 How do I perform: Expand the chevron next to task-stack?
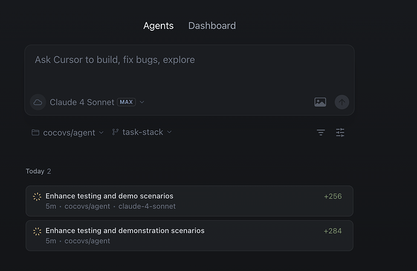tap(169, 132)
